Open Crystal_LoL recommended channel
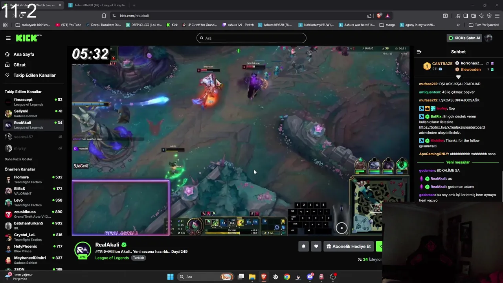Screen dimensions: 503x283 coord(33,237)
